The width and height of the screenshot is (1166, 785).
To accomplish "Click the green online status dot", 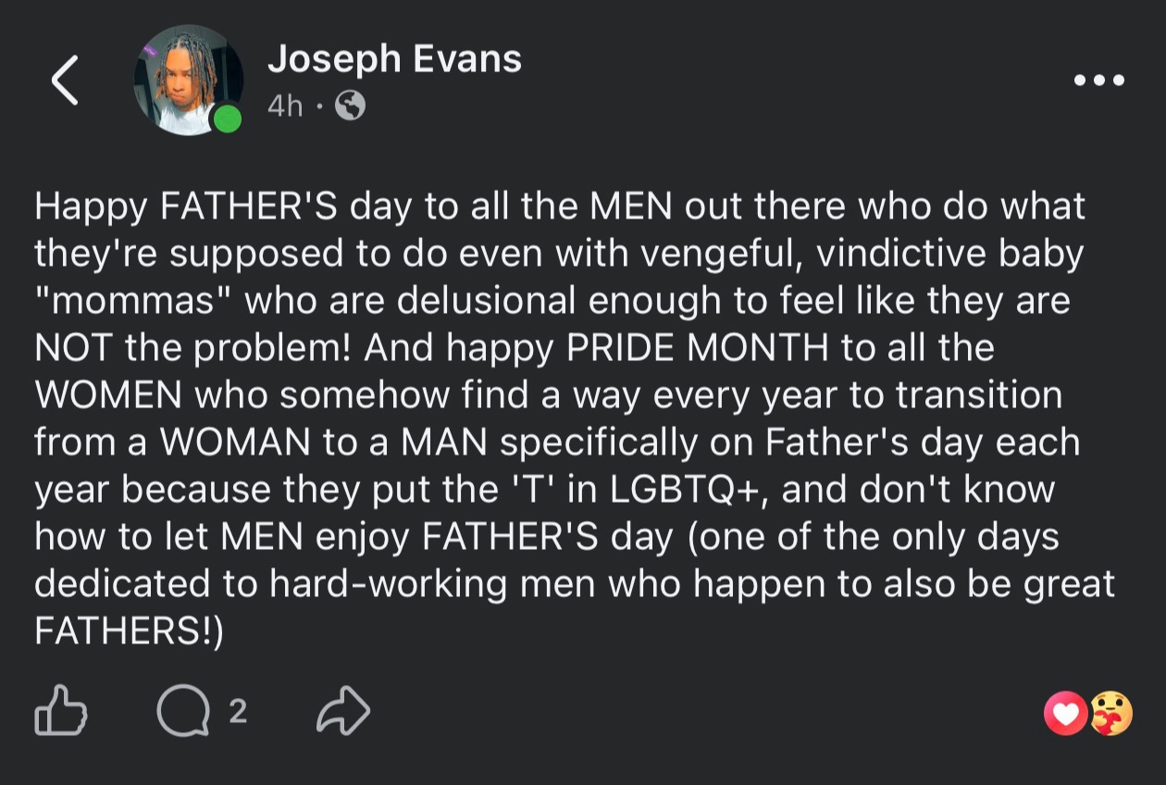I will pos(227,119).
